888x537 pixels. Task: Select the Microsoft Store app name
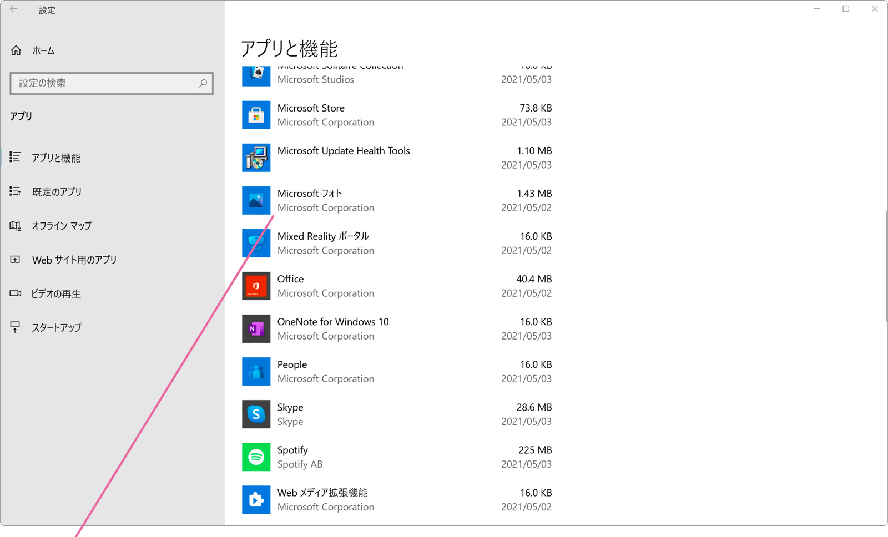coord(311,108)
